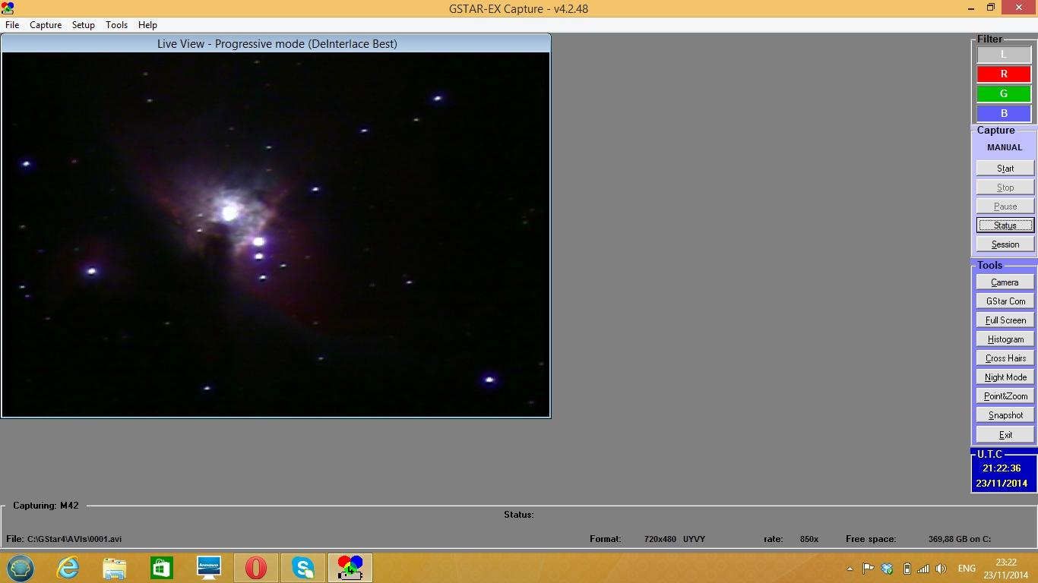Select the blue B filter
Viewport: 1038px width, 583px height.
(1004, 114)
